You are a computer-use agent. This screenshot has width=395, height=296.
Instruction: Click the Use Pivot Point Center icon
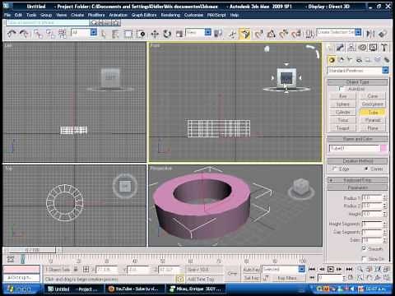[218, 34]
